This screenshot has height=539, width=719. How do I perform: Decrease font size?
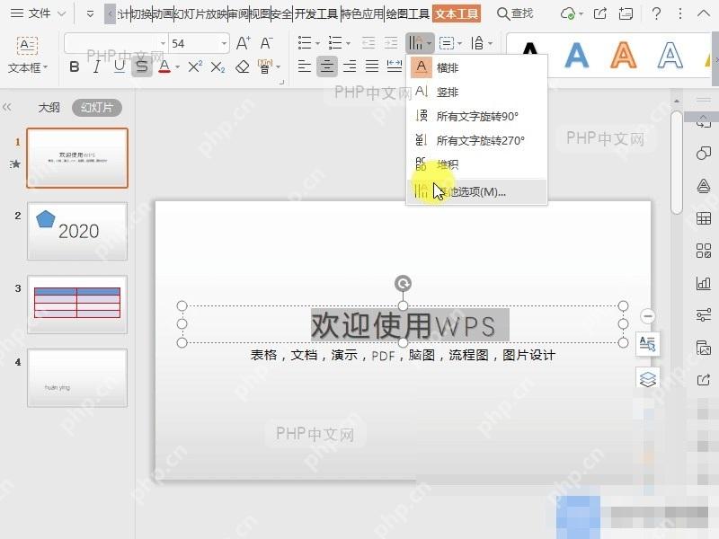coord(266,43)
